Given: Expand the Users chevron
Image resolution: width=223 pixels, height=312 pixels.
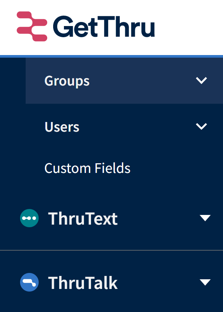Looking at the screenshot, I should tap(201, 126).
